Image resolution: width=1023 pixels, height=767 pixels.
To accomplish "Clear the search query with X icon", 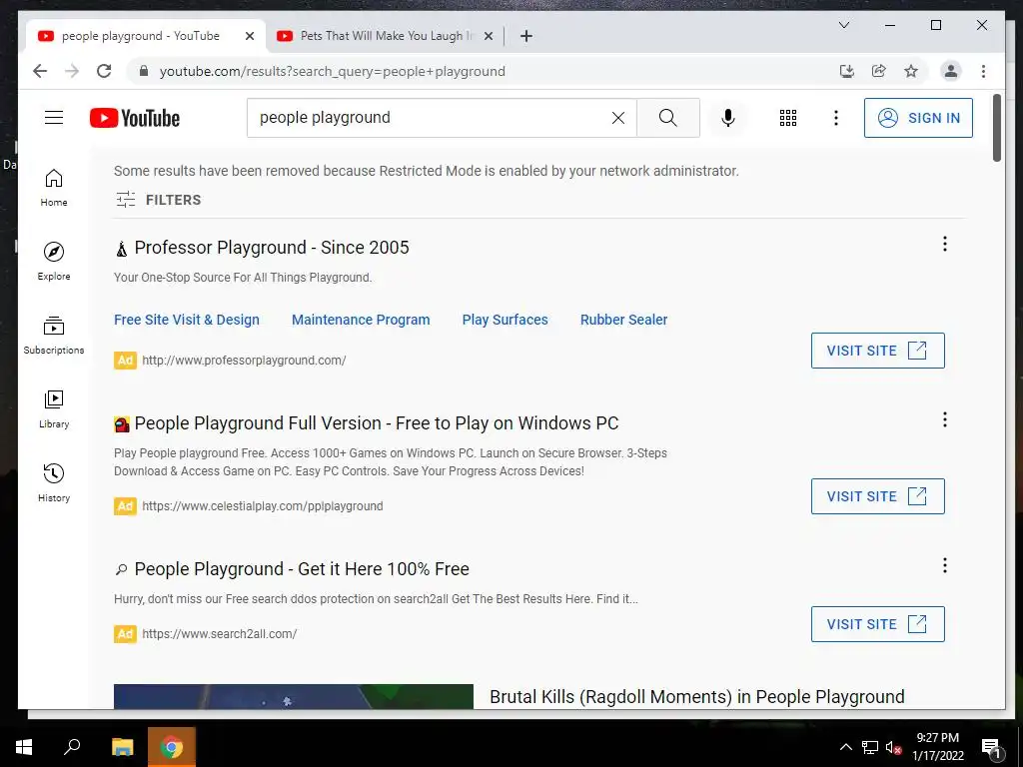I will 617,118.
